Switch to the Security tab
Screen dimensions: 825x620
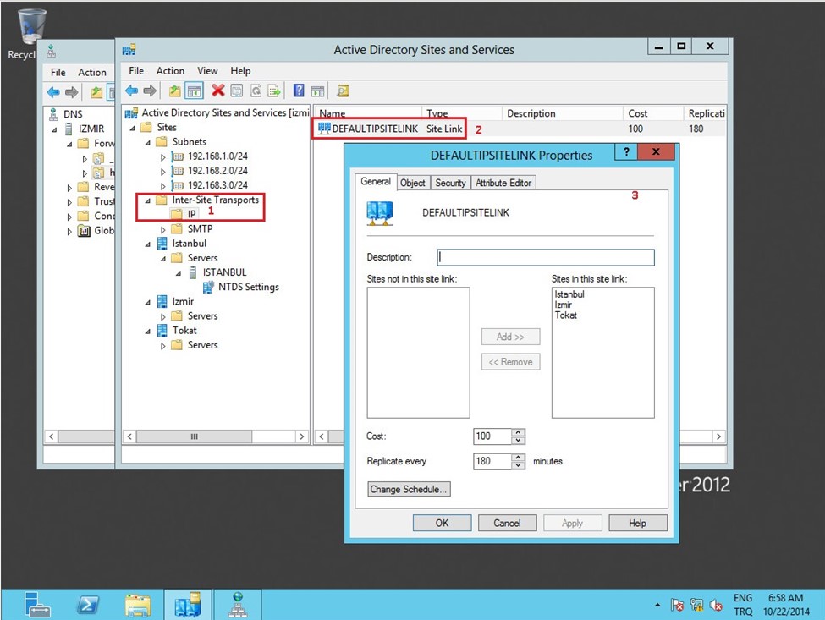pyautogui.click(x=450, y=183)
